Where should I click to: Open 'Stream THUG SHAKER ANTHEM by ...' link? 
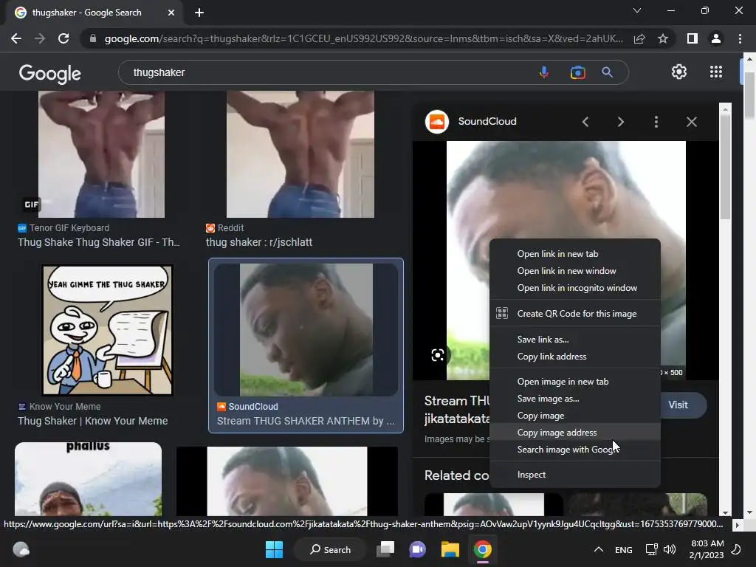(x=306, y=421)
